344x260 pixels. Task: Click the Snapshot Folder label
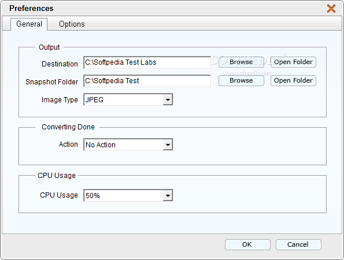[x=51, y=82]
